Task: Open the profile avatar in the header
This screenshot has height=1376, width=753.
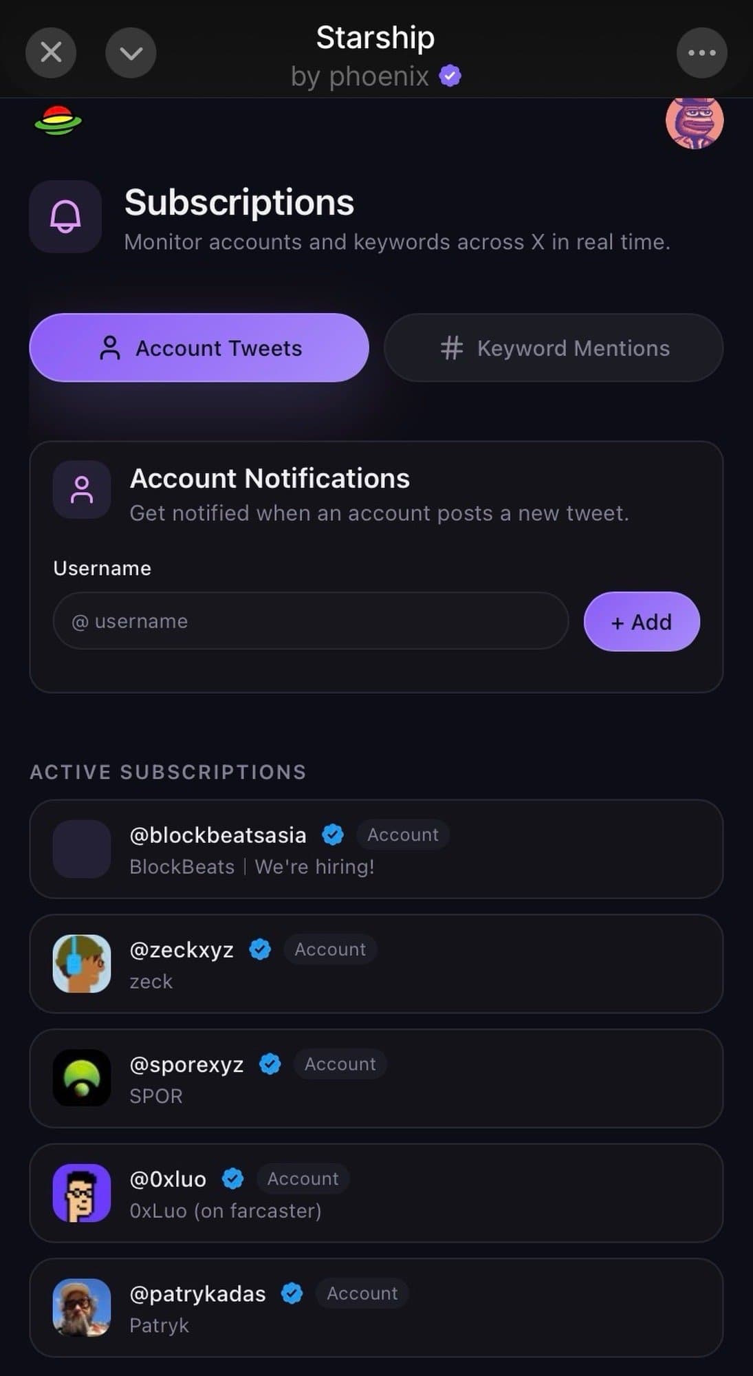Action: click(x=694, y=122)
